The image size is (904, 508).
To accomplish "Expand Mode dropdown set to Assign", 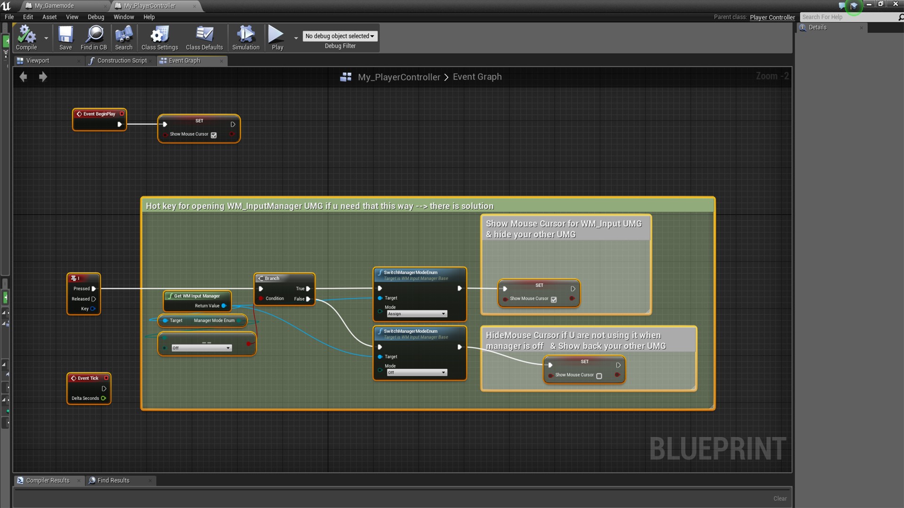I will [x=417, y=314].
